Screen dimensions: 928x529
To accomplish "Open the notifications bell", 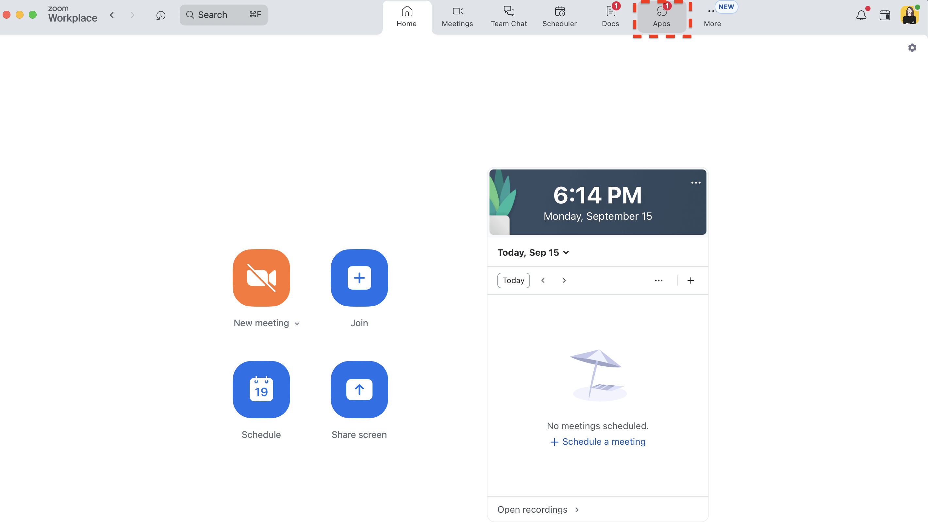I will [x=861, y=15].
